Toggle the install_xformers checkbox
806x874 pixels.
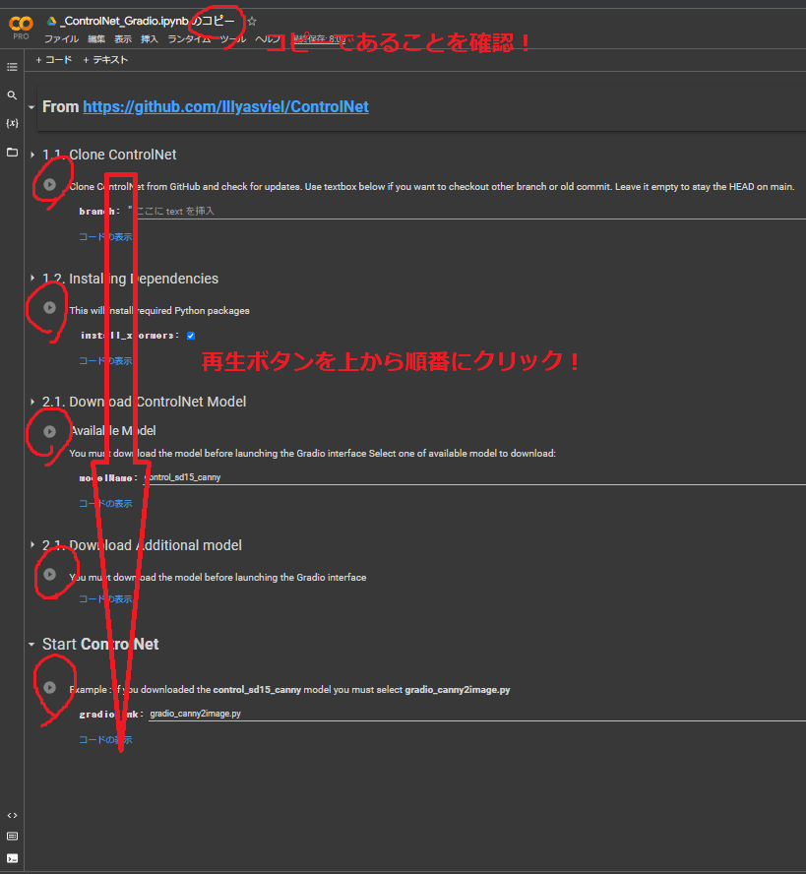[191, 336]
